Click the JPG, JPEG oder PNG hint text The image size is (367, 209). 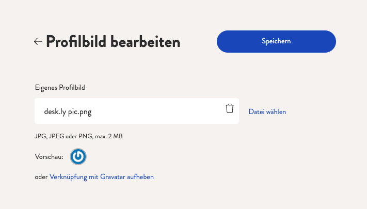click(x=78, y=136)
